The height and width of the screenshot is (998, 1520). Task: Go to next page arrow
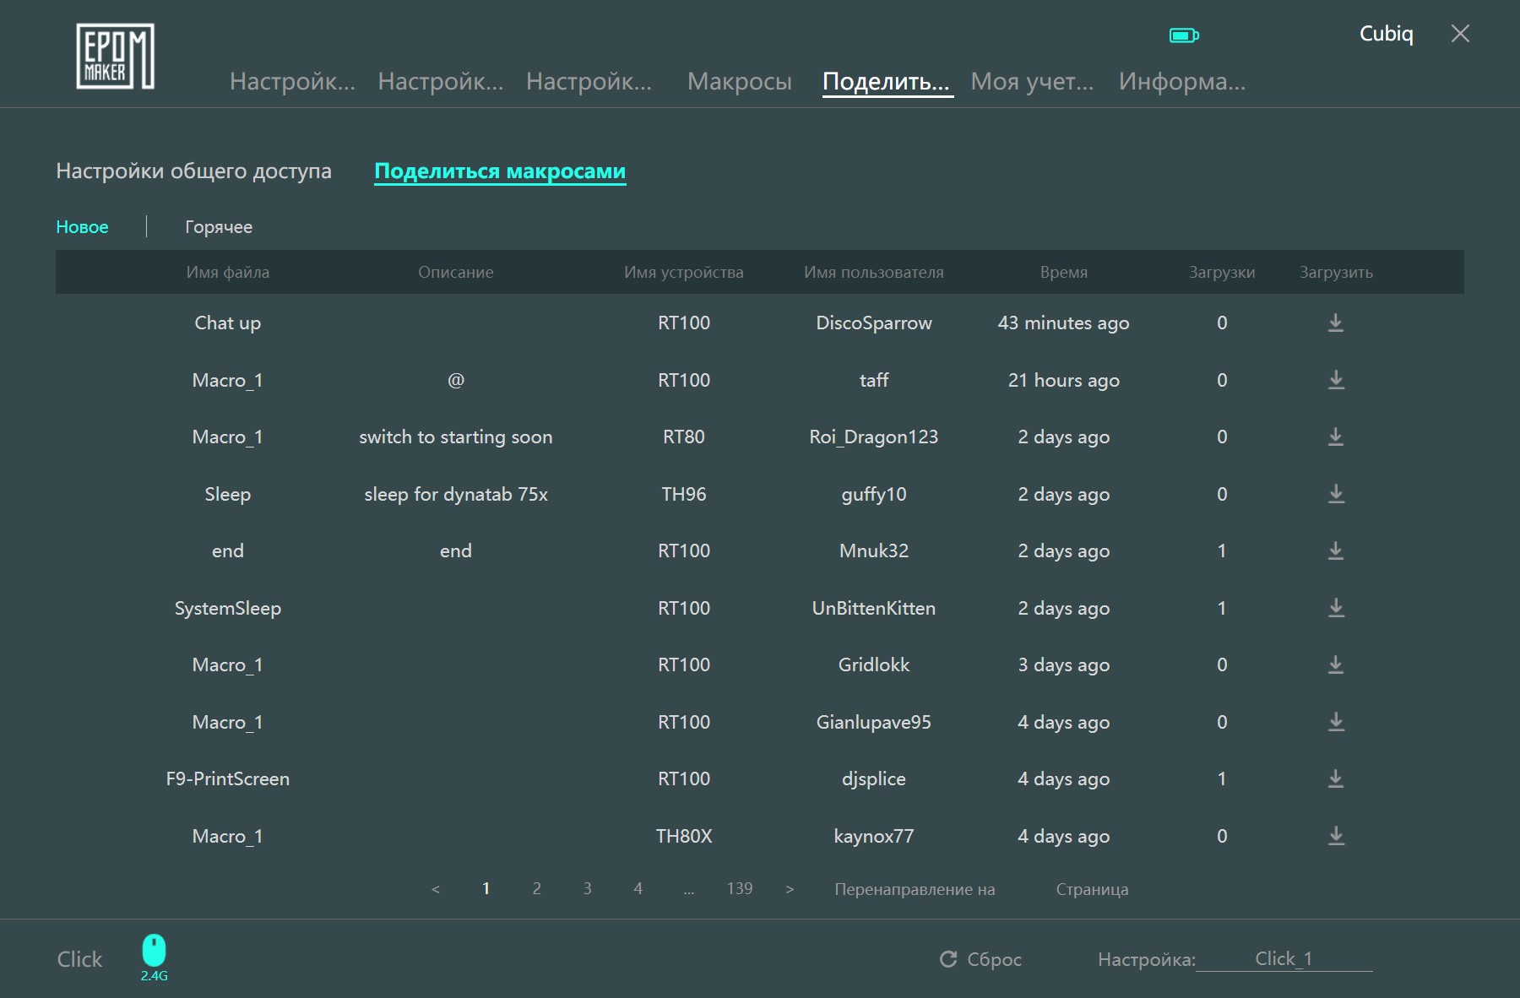tap(790, 889)
